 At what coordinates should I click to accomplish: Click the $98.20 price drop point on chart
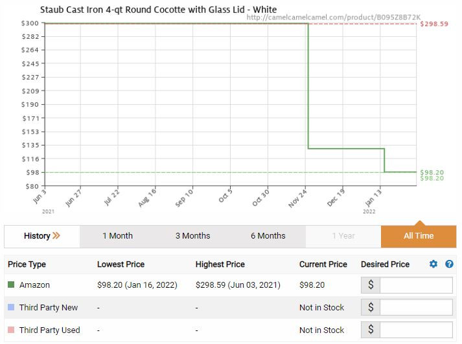[384, 172]
